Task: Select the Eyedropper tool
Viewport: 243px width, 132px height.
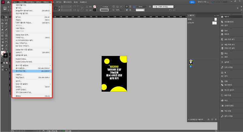Action: coord(6,46)
